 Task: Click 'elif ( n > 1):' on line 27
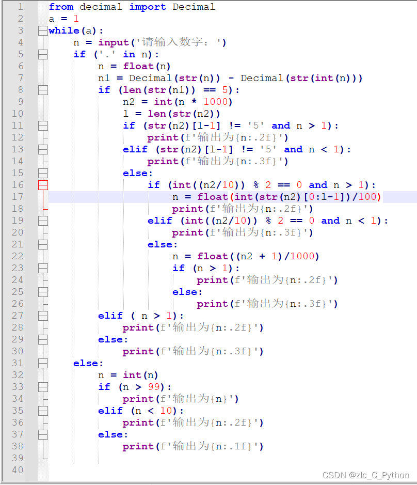(141, 316)
